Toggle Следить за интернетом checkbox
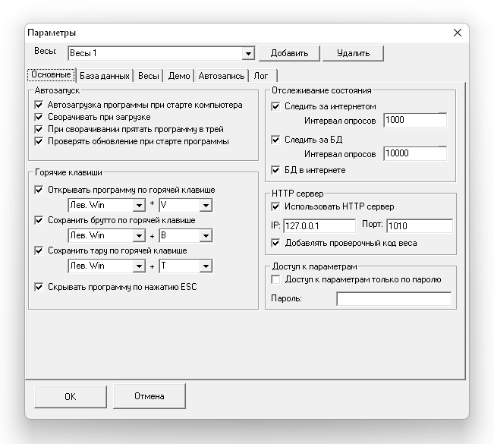Viewport: 494px width, 444px height. (x=275, y=106)
